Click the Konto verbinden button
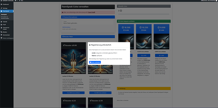 point(95,62)
